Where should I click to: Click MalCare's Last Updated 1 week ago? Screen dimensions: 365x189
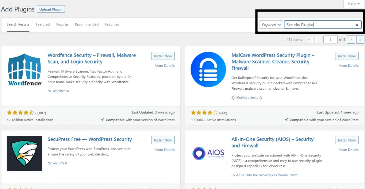click(x=338, y=112)
